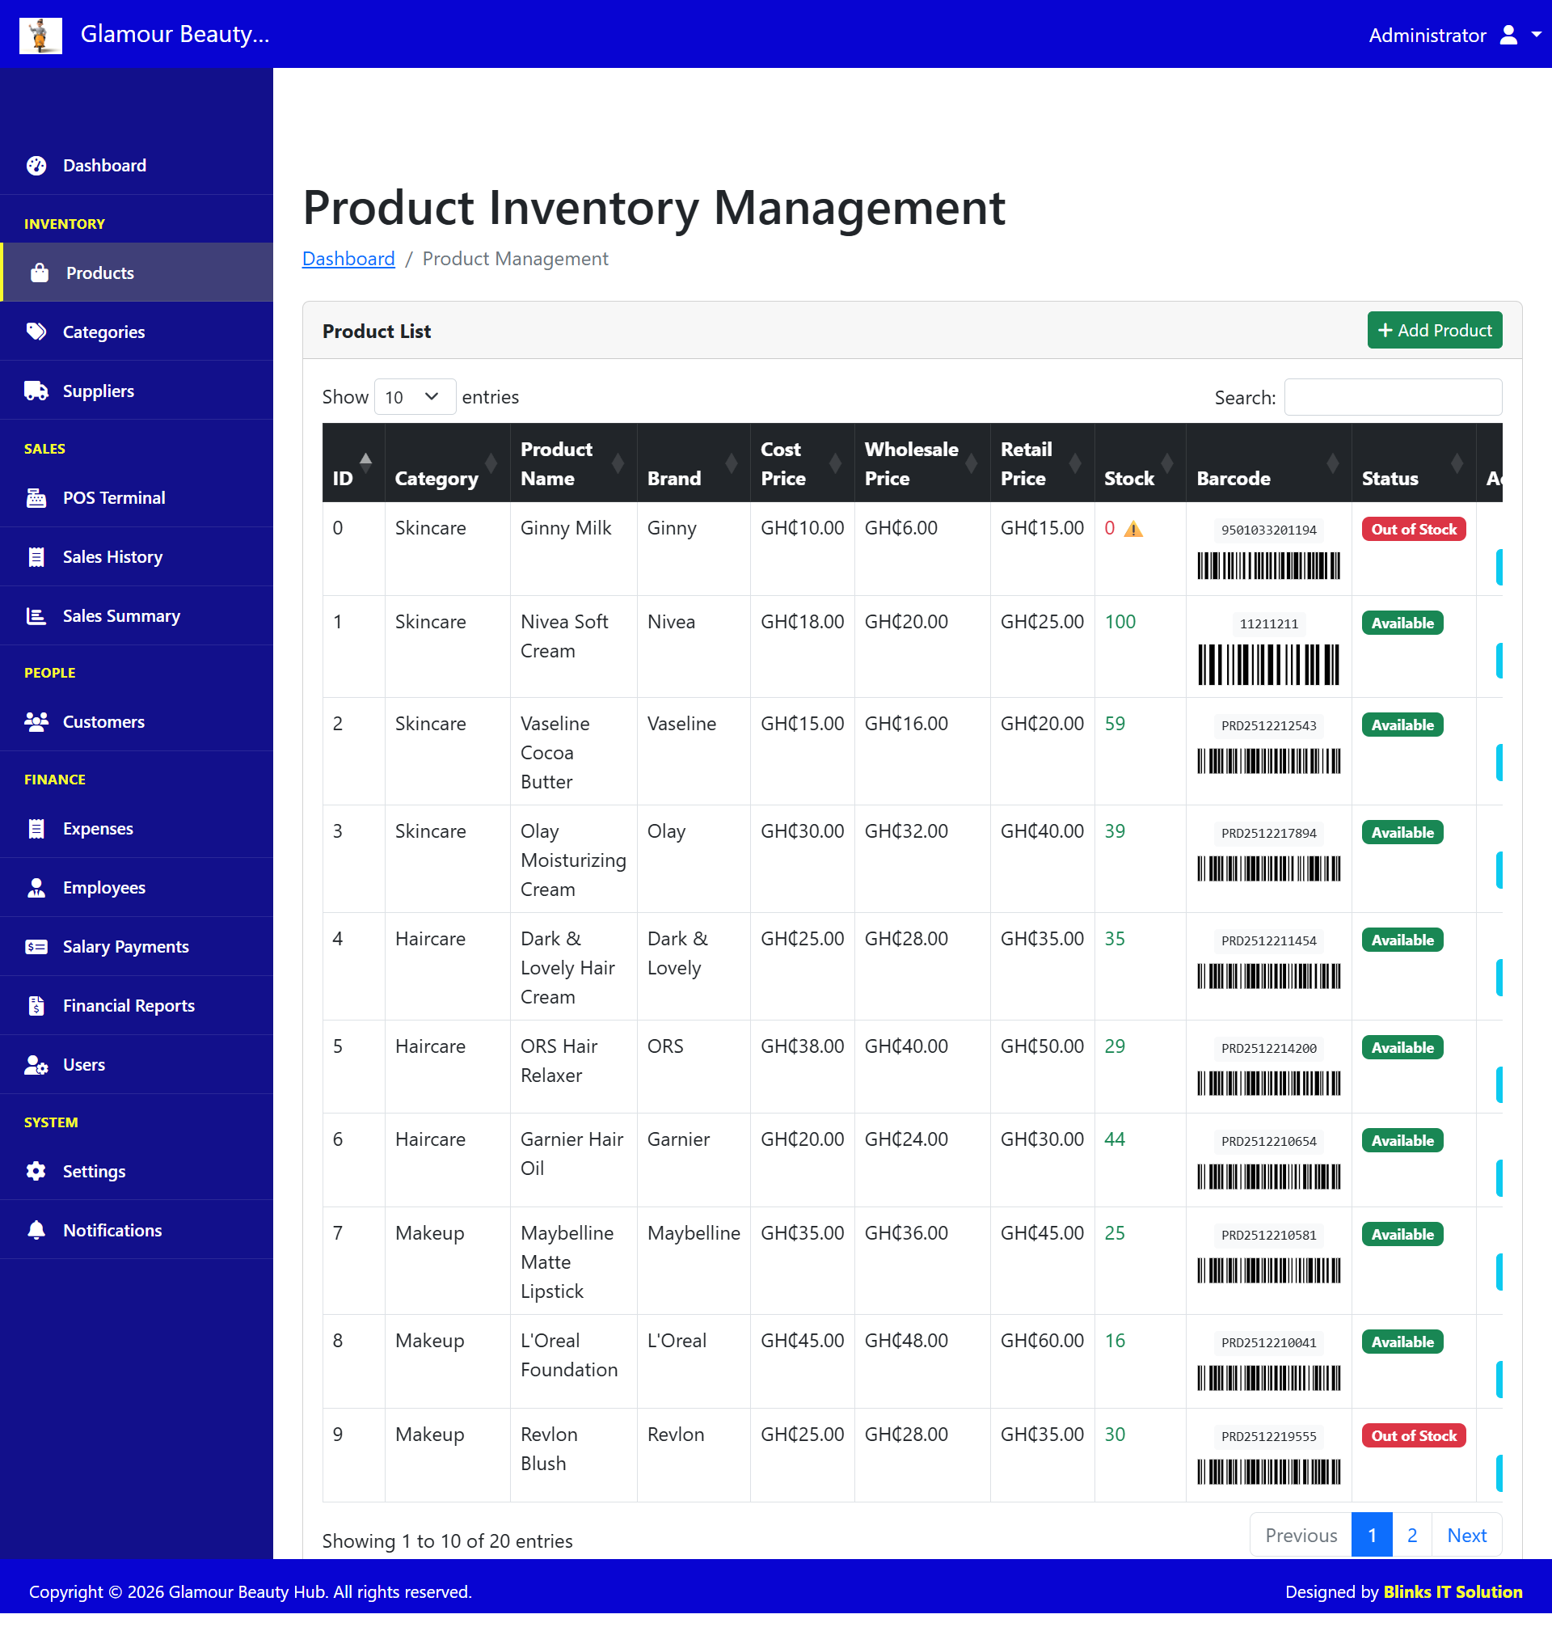Sort table by Cost Price column

pyautogui.click(x=802, y=463)
